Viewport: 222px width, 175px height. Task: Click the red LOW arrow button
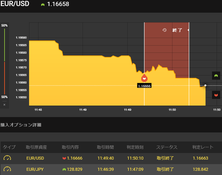point(216,95)
